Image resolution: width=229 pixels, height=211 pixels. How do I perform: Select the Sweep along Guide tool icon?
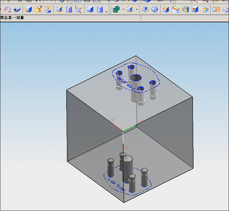coord(7,9)
